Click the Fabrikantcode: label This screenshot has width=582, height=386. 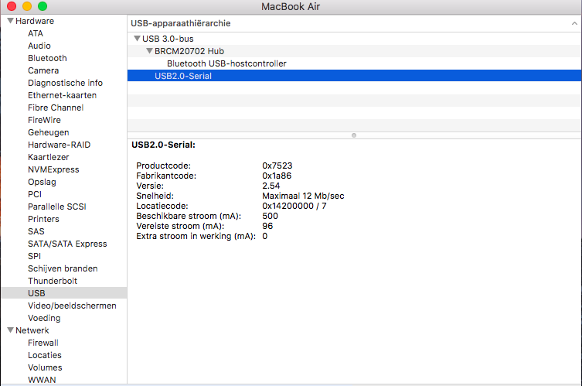click(x=166, y=176)
